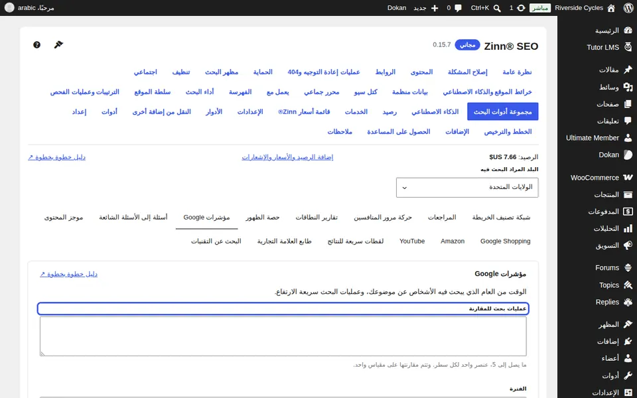
Task: Open التسويق marketing megaphone icon
Action: click(x=628, y=245)
